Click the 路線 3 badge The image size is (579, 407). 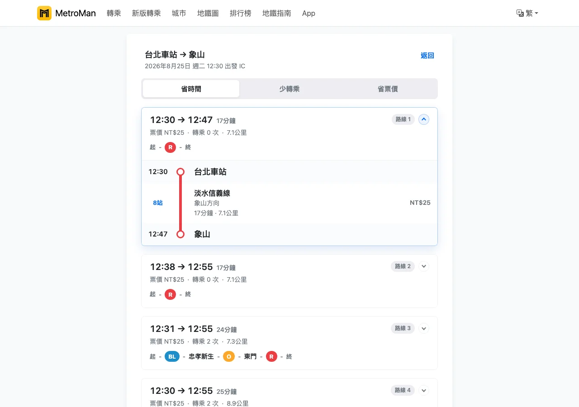403,328
